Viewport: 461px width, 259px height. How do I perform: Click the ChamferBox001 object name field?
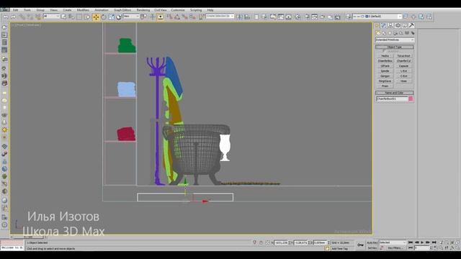[x=392, y=99]
